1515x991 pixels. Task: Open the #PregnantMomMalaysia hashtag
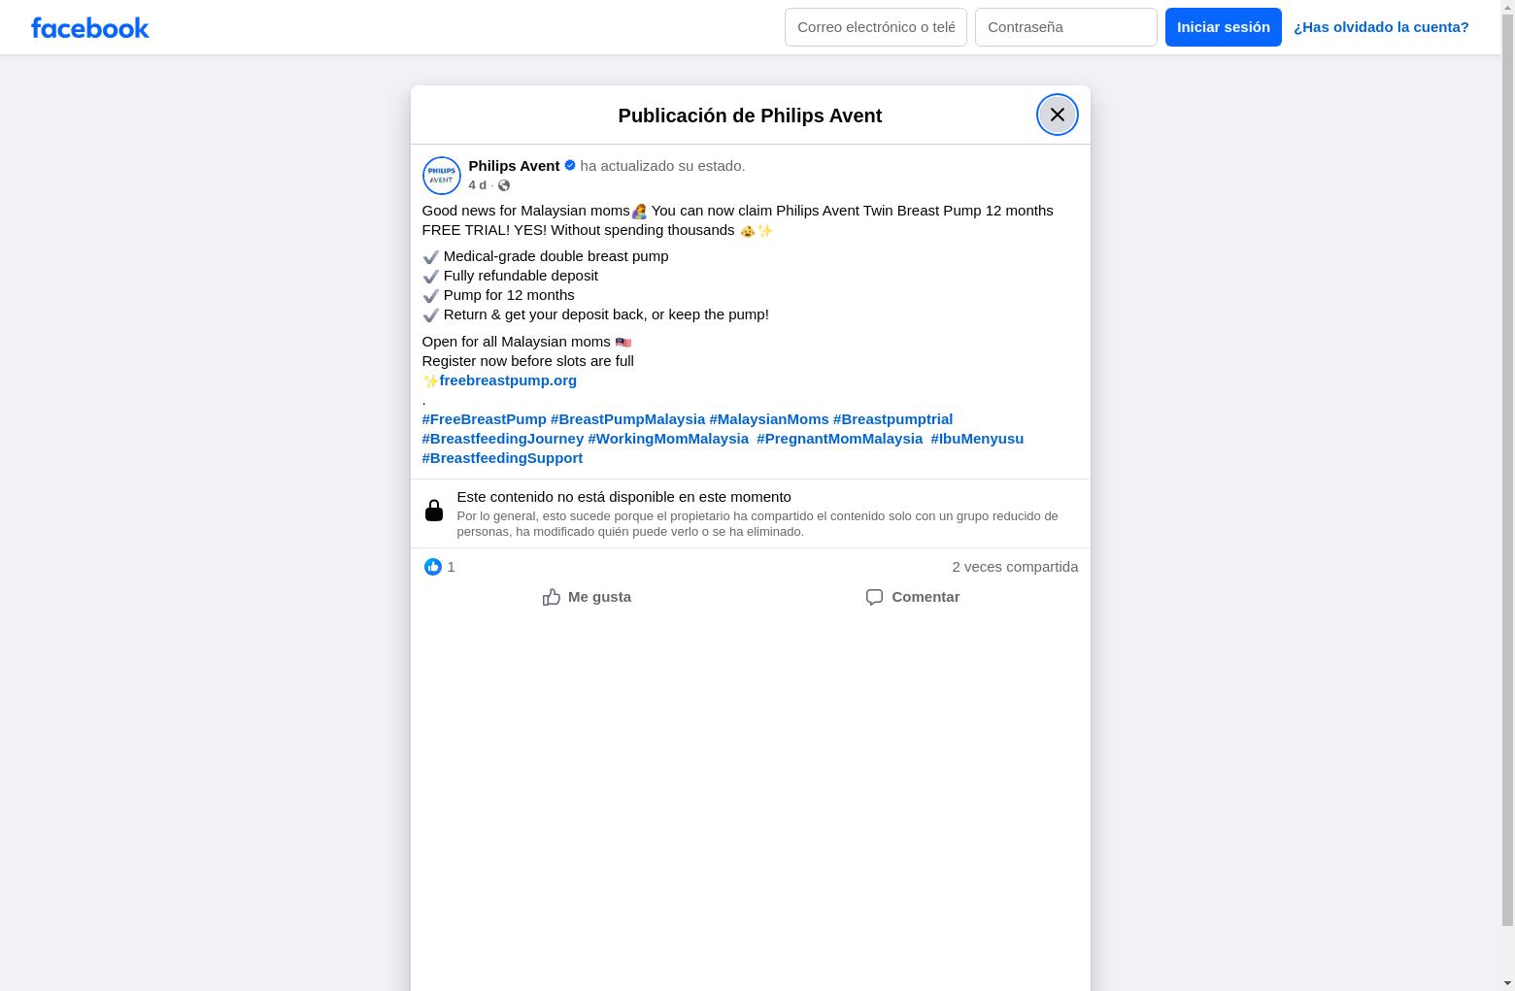pyautogui.click(x=840, y=439)
